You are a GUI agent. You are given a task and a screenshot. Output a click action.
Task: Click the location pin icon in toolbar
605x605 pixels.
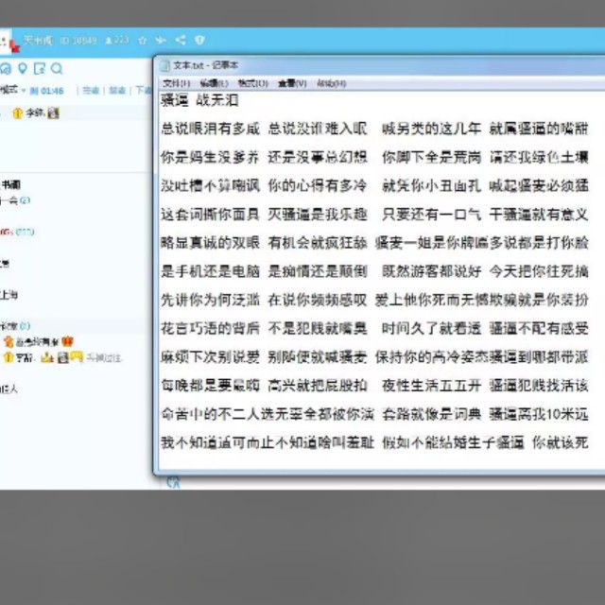coord(22,69)
